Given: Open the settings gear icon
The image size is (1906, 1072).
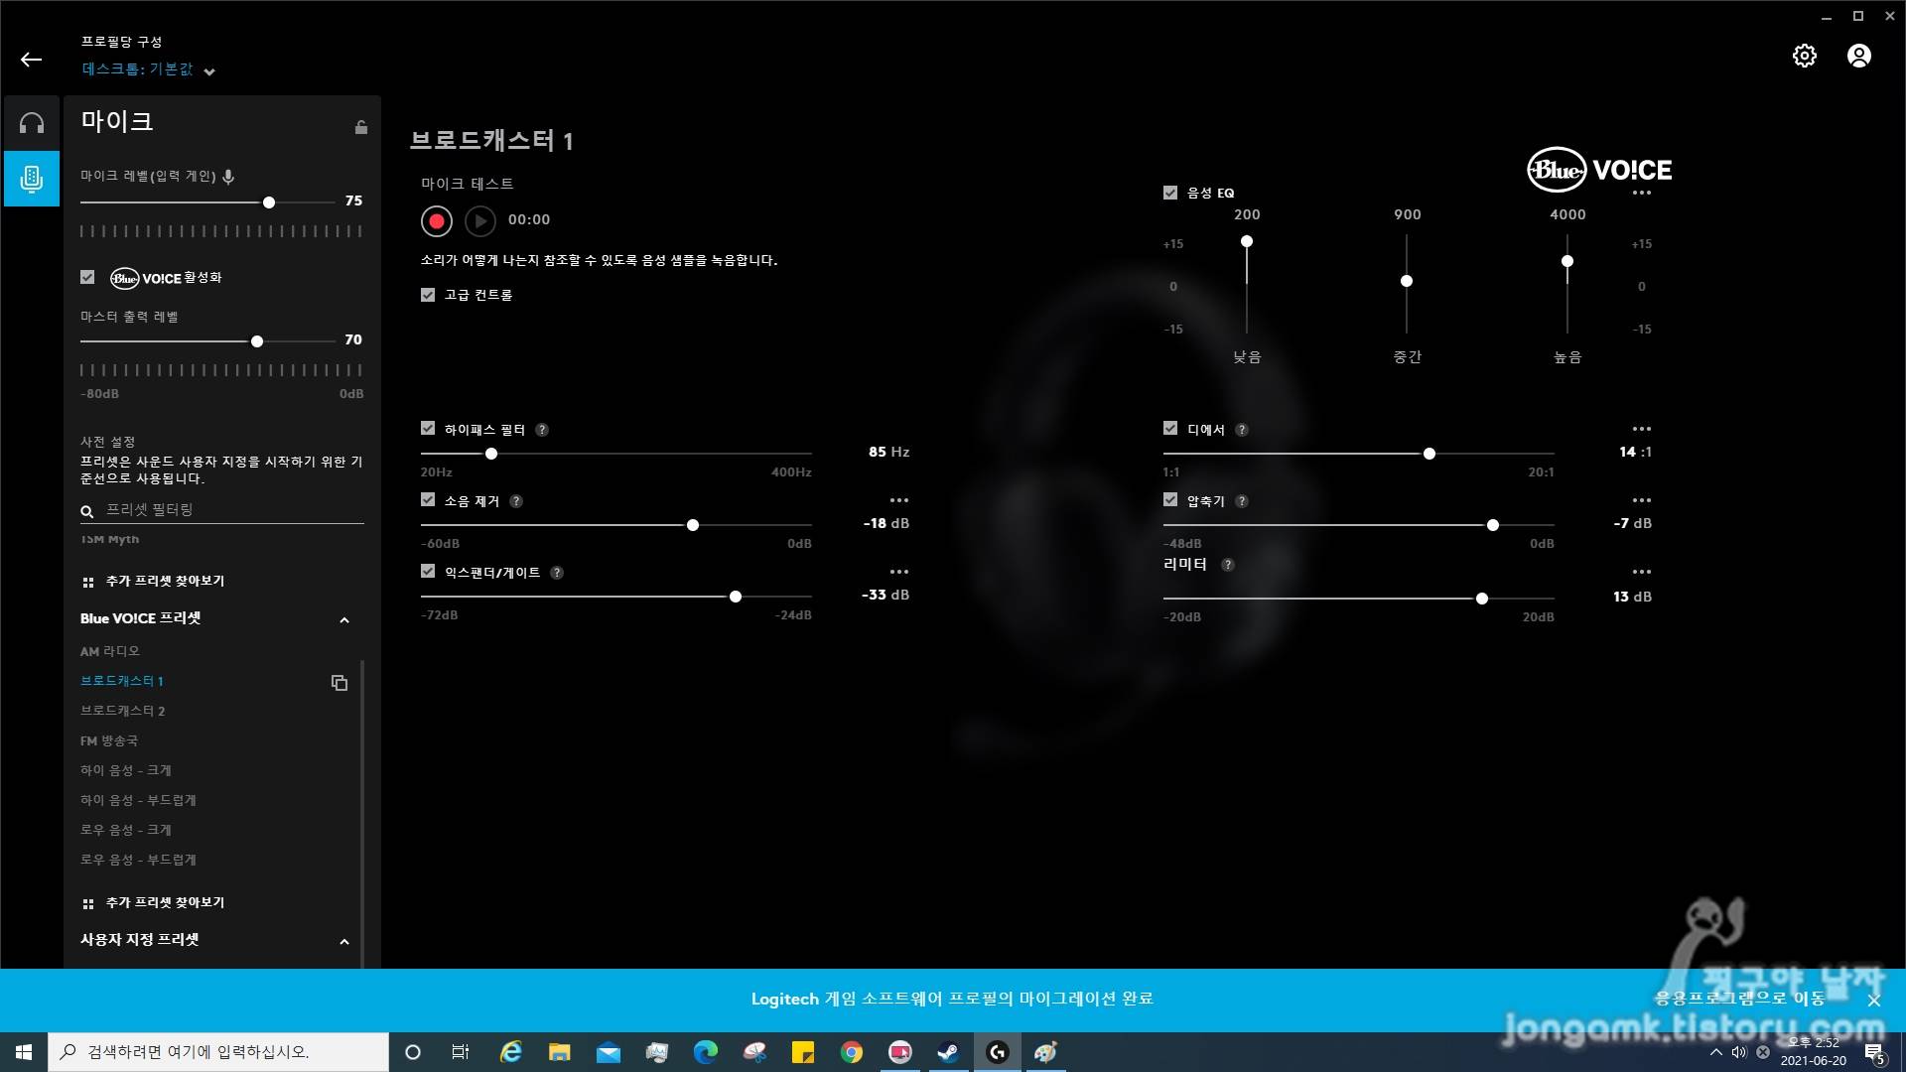Looking at the screenshot, I should pos(1804,57).
